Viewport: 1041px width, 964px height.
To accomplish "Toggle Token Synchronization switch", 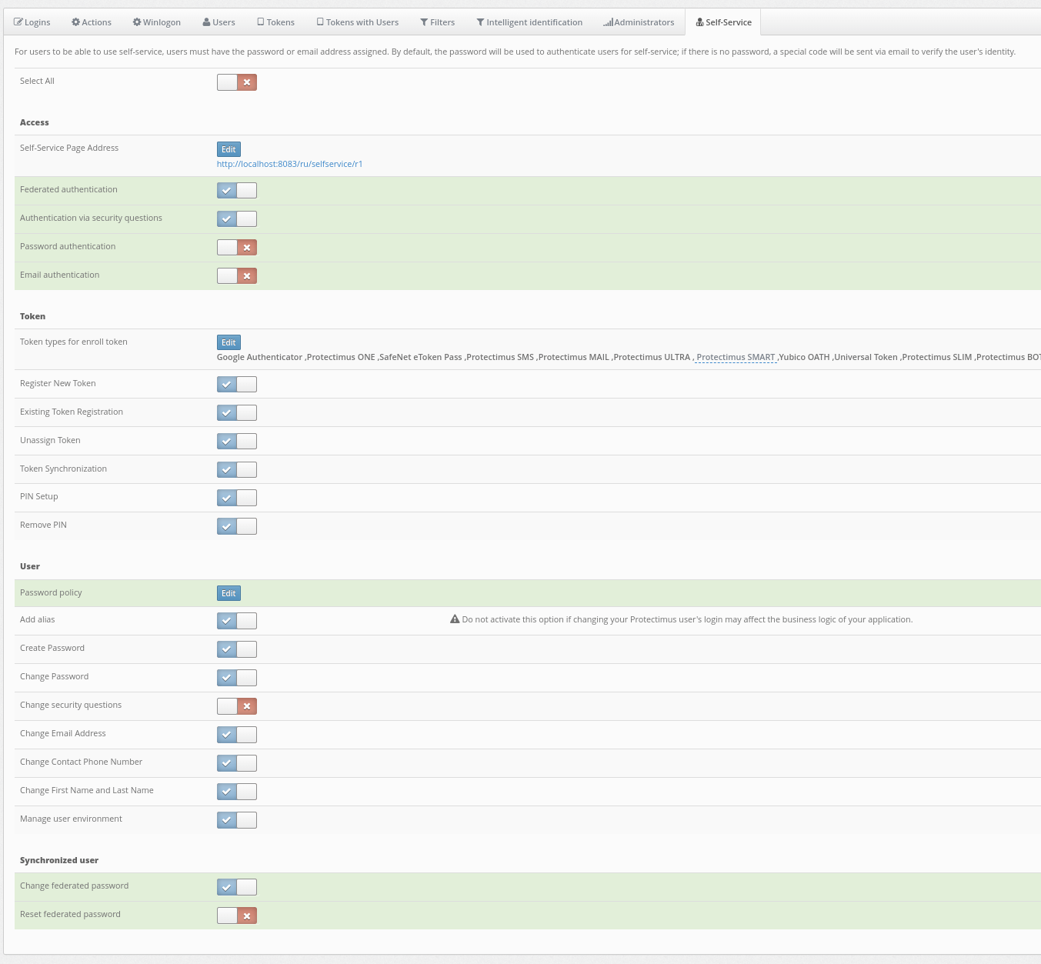I will (237, 470).
